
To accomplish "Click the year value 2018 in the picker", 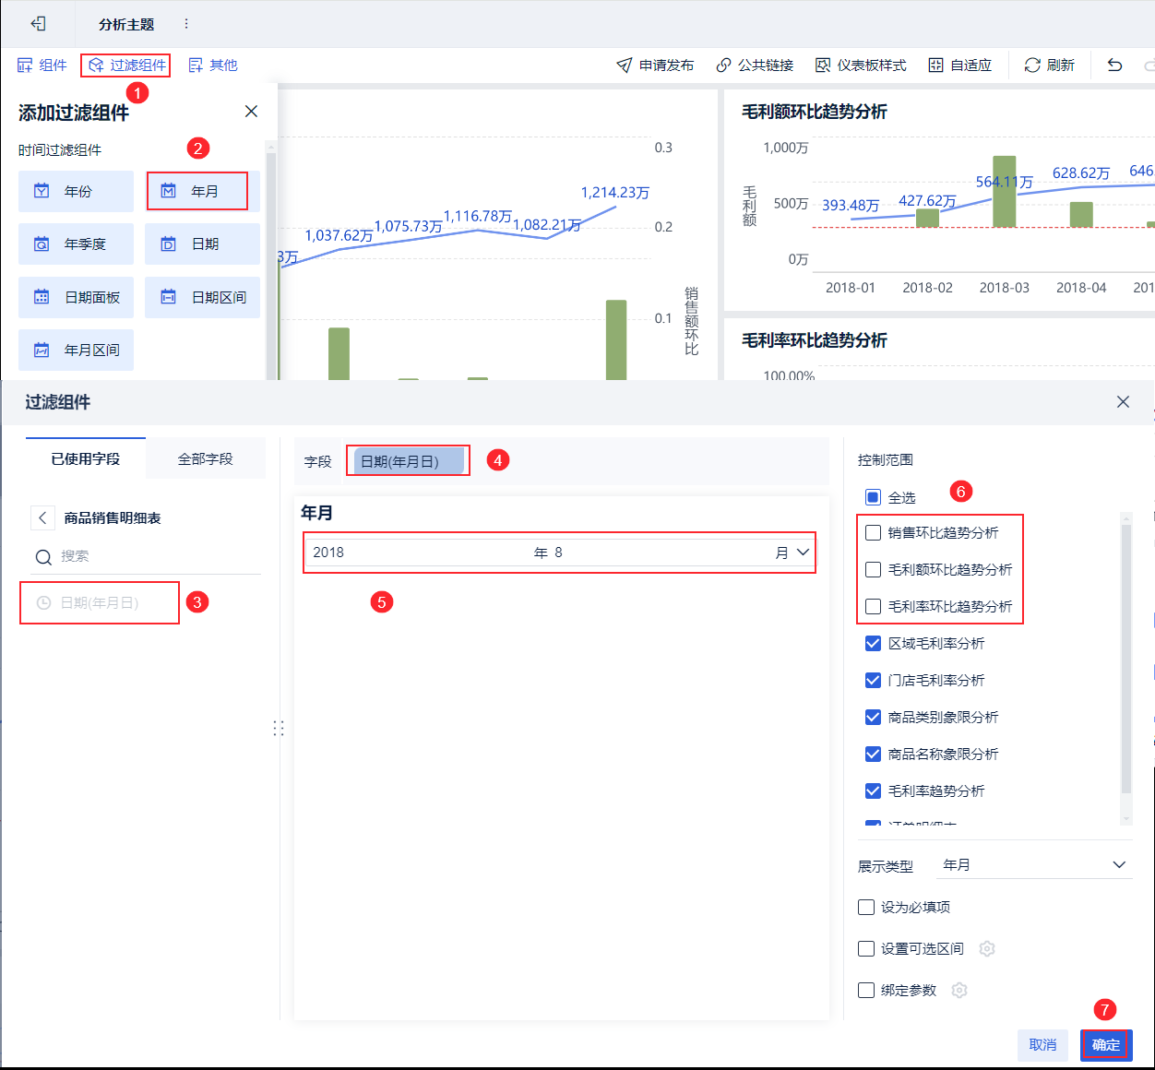I will [328, 553].
